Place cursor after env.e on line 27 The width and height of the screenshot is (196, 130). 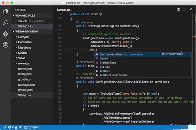(97, 50)
